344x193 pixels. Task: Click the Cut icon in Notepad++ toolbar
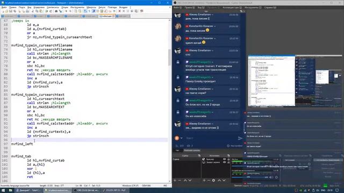tap(33, 11)
